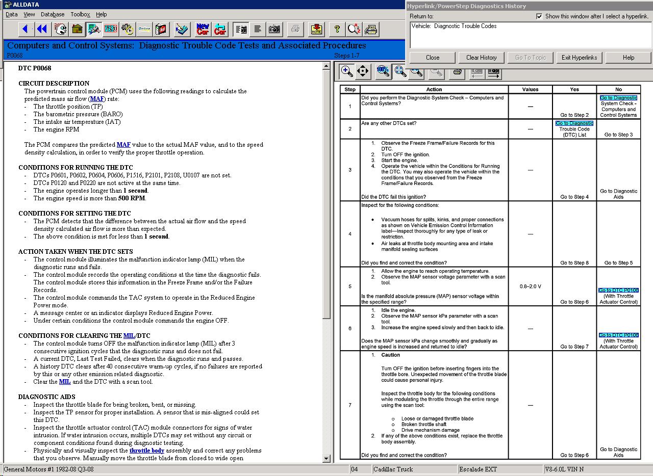Open the cartoon face mechanic icon
Viewport: 653px width, 476px height.
click(60, 29)
